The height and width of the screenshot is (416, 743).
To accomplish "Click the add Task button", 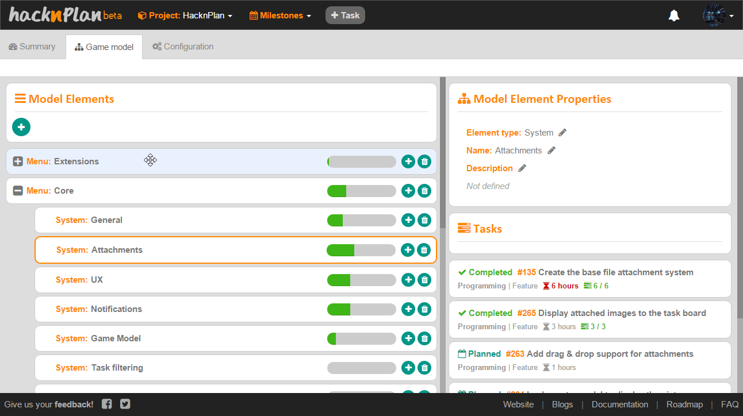I will (345, 16).
